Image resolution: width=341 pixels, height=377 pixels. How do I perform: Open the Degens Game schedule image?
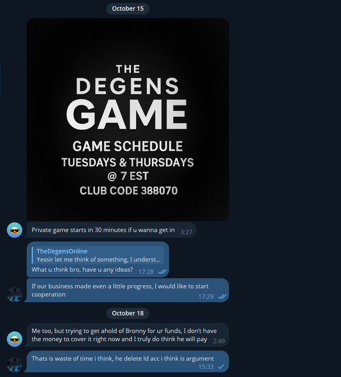click(127, 120)
